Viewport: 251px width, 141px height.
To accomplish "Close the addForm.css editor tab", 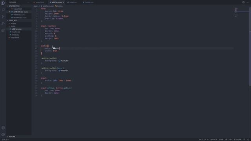I will click(63, 2).
